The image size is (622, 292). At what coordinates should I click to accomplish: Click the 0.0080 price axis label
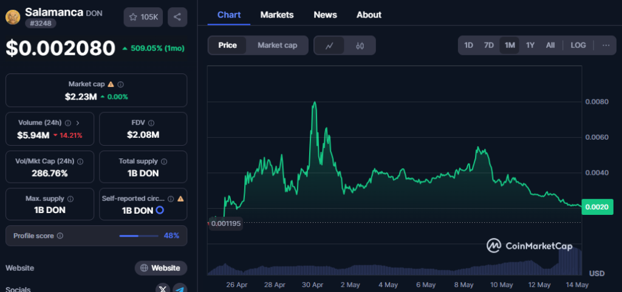pos(597,102)
